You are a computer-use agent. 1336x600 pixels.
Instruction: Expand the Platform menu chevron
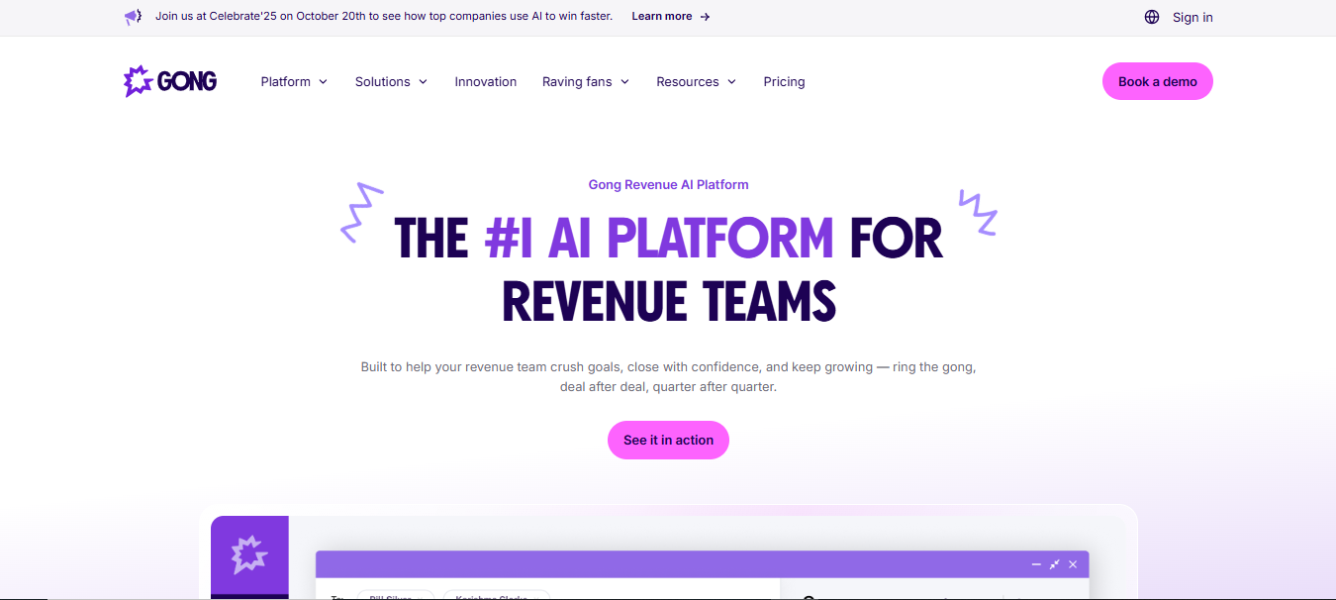pyautogui.click(x=323, y=82)
